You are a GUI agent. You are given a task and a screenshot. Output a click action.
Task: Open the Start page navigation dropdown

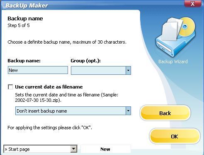pos(74,149)
